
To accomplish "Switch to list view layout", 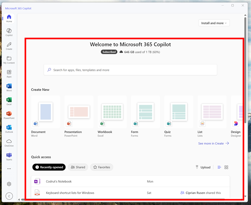I will 219,167.
